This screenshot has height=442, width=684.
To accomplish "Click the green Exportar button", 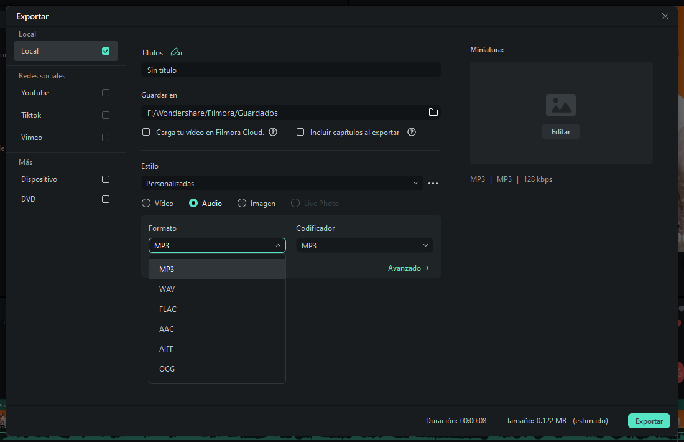I will pyautogui.click(x=649, y=421).
